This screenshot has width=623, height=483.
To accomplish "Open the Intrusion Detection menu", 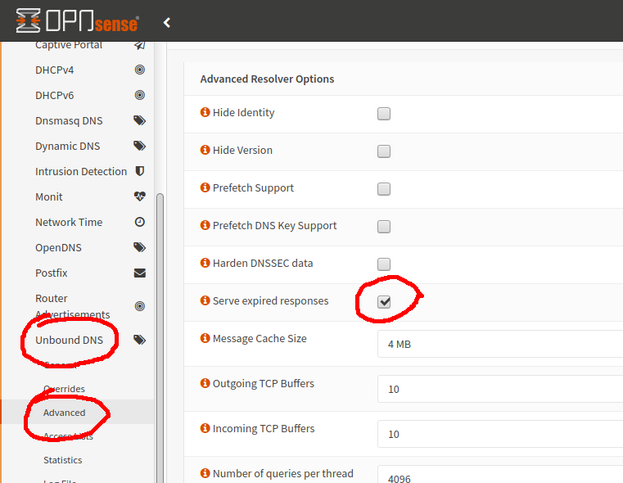I will pyautogui.click(x=81, y=172).
